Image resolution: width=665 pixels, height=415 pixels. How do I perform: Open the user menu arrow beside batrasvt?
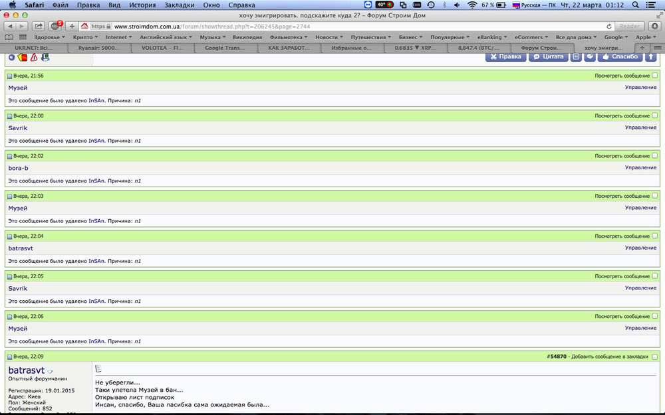[50, 372]
